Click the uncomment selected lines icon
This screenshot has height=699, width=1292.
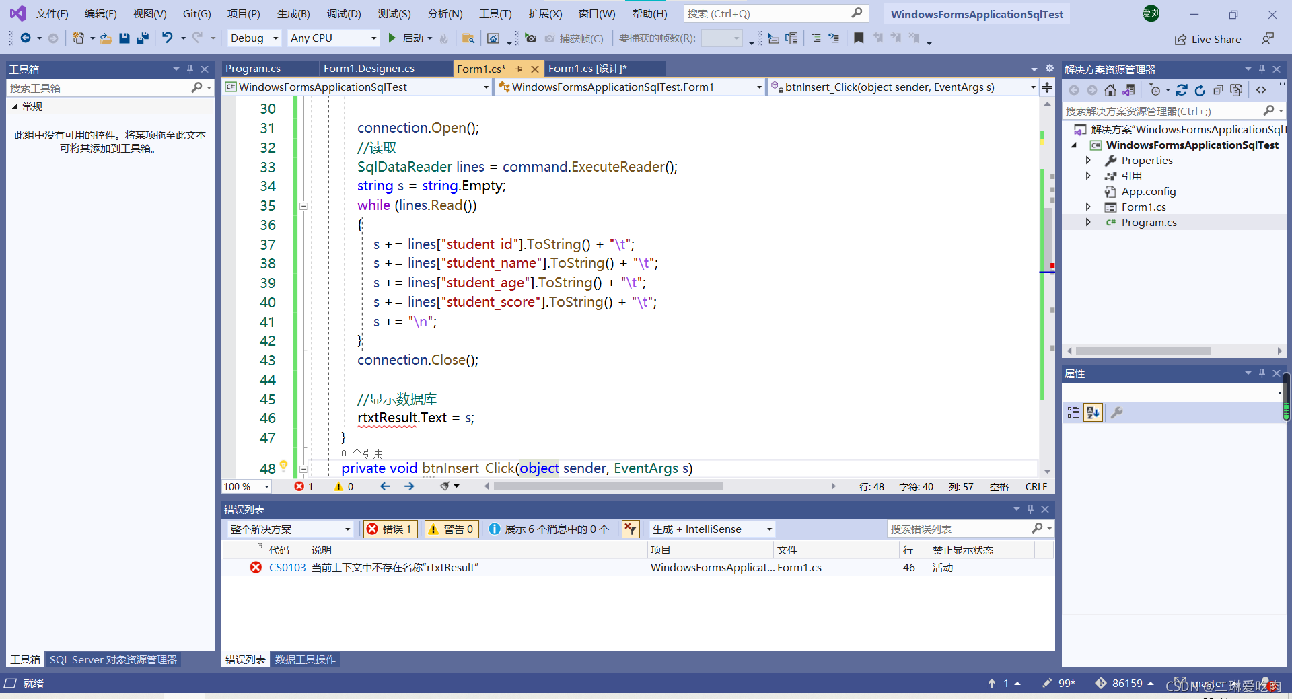tap(834, 38)
